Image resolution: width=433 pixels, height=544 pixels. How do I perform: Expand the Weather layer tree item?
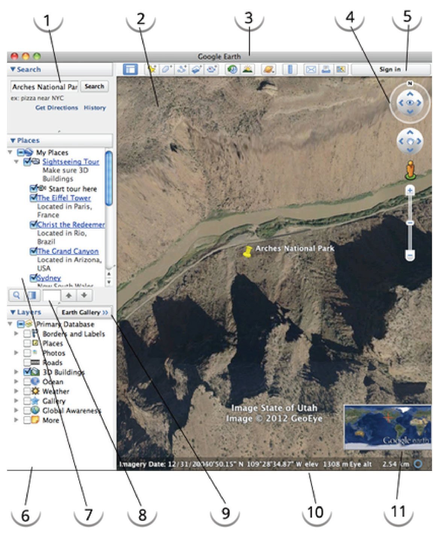tap(16, 391)
